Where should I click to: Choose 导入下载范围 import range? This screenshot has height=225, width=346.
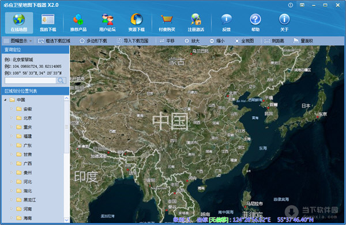point(133,41)
